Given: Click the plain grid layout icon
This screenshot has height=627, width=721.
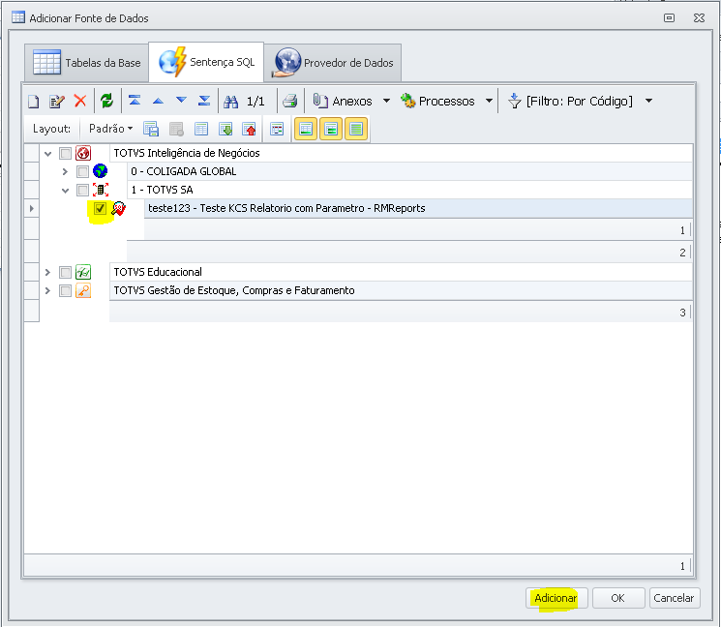Looking at the screenshot, I should pos(201,129).
